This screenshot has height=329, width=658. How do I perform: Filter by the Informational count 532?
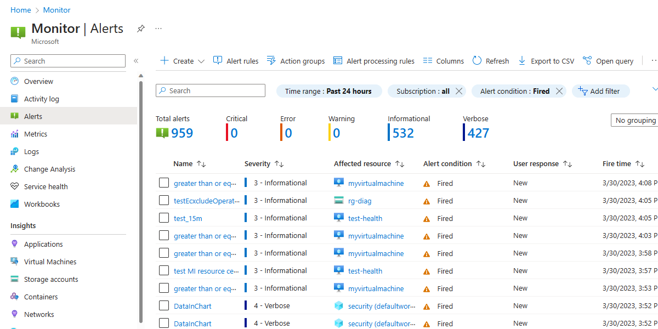point(403,133)
